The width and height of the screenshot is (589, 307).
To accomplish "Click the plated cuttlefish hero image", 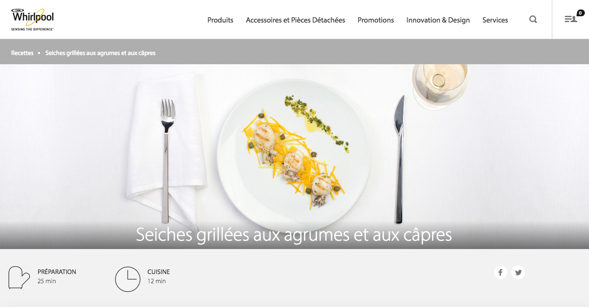I will click(294, 156).
